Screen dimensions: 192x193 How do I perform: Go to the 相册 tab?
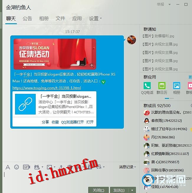tap(44, 19)
